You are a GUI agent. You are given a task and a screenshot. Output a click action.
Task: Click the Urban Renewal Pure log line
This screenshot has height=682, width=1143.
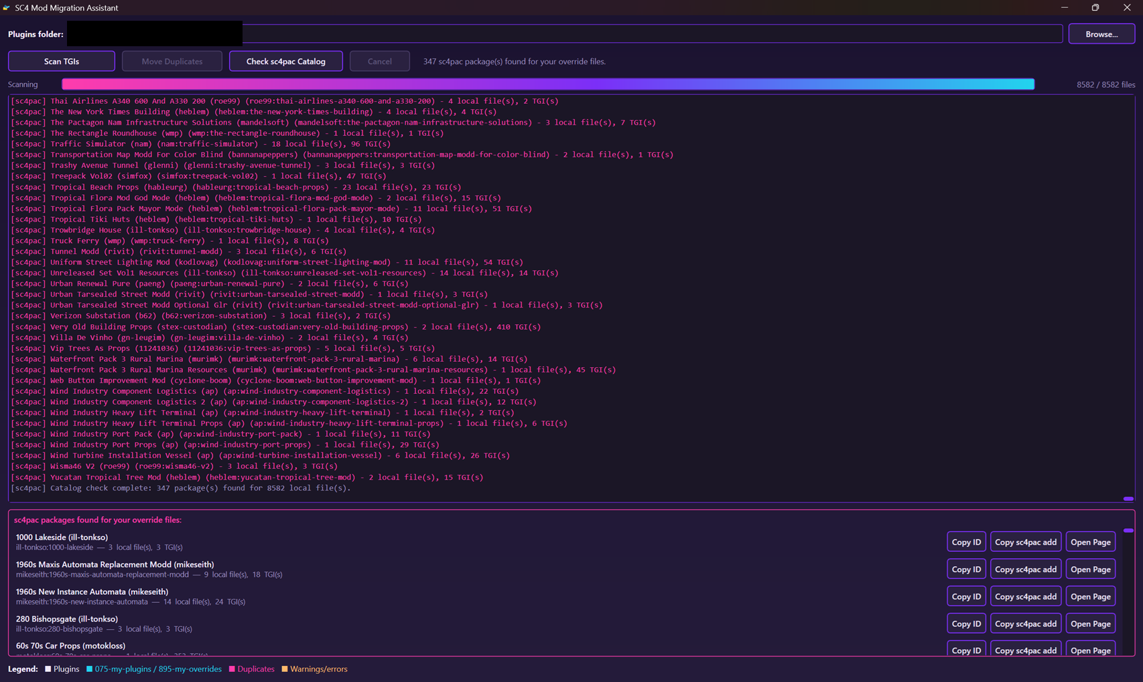209,284
